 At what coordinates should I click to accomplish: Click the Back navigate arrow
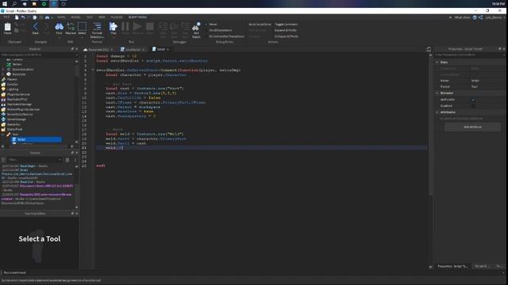pos(35,26)
